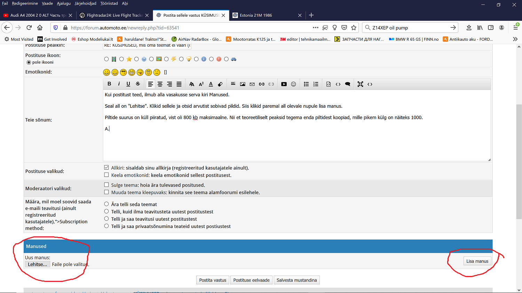Enable the Keela emotikonid checkbox

(x=106, y=175)
